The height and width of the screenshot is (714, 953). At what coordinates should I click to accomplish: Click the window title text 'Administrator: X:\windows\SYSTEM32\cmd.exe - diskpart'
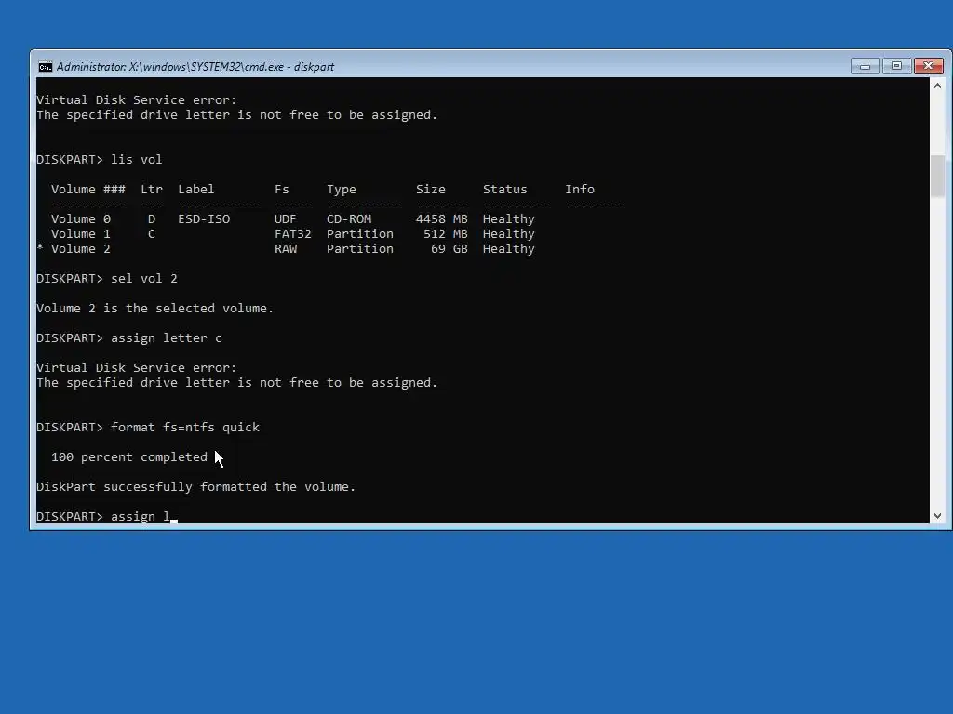[195, 67]
